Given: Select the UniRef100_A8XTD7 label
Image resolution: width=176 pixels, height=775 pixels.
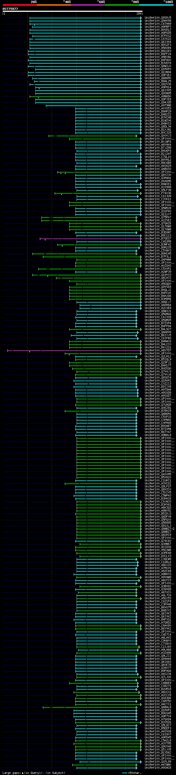Looking at the screenshot, I should tap(158, 351).
